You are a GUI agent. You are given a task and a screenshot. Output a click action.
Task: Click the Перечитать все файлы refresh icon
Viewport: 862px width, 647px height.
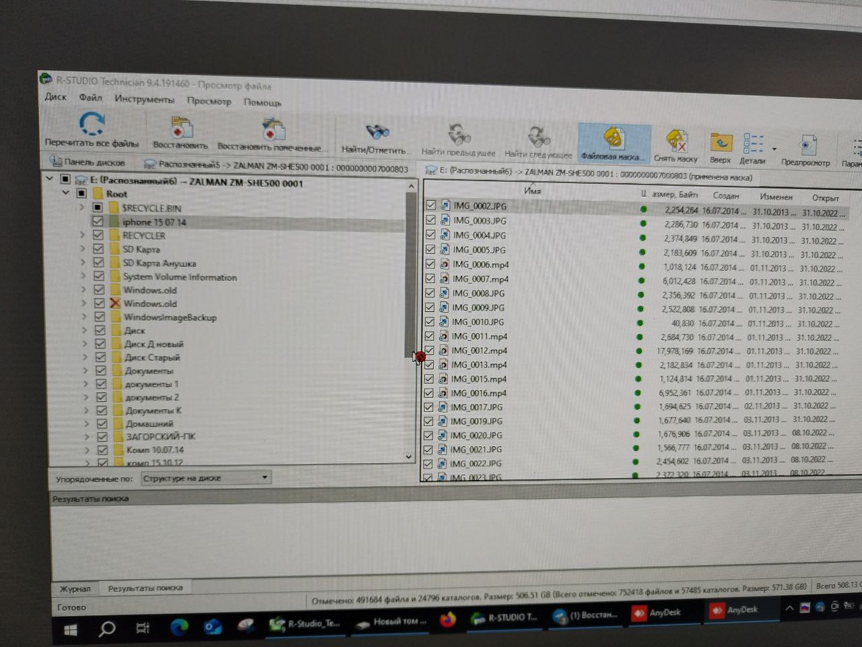(92, 125)
